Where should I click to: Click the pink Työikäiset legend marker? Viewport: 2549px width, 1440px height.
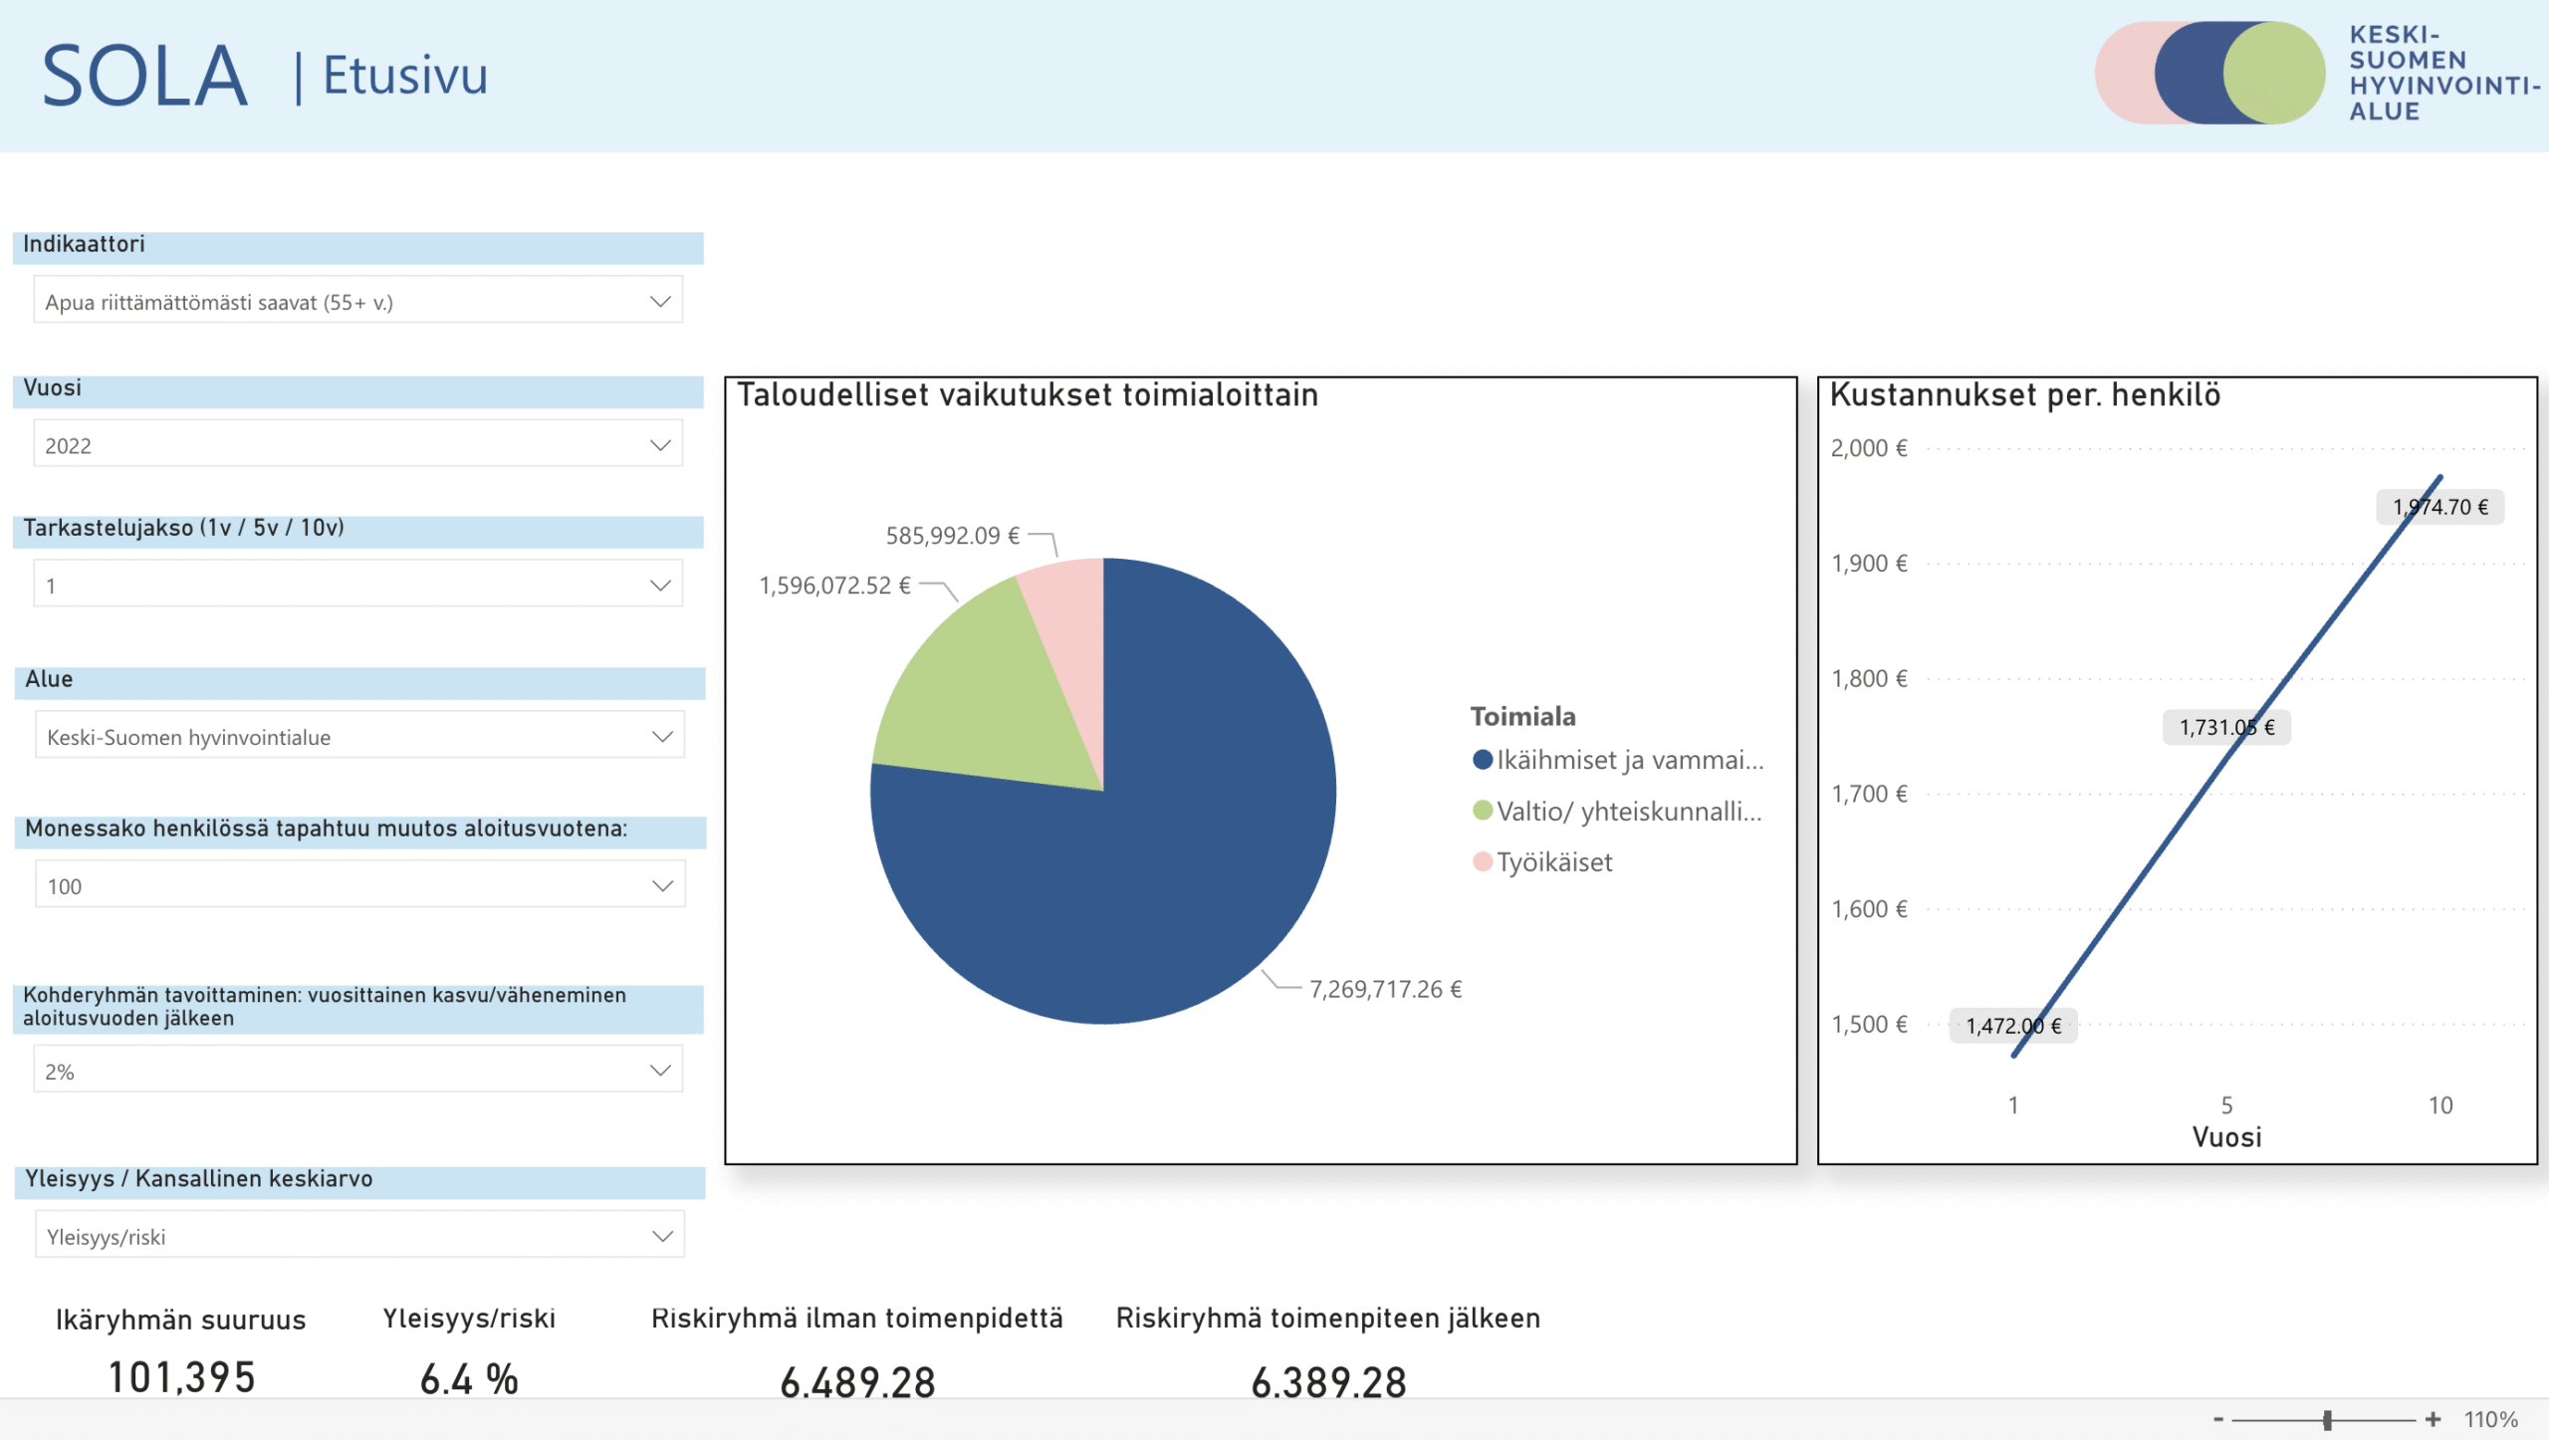pos(1482,861)
